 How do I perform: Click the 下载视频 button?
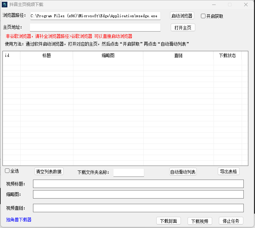(x=200, y=221)
